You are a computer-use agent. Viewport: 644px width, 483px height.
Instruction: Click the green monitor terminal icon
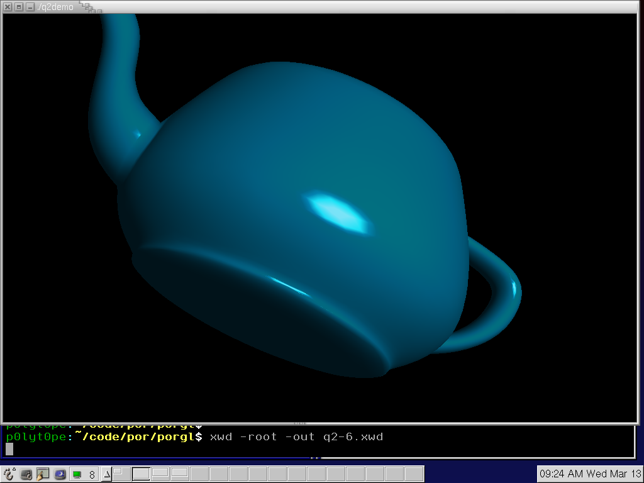(77, 474)
